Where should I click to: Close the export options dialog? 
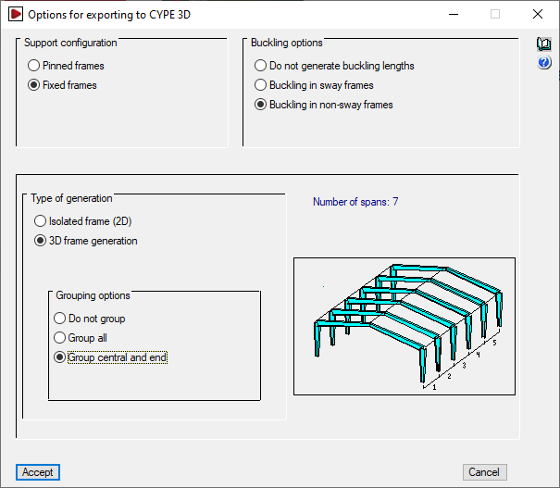(x=538, y=14)
